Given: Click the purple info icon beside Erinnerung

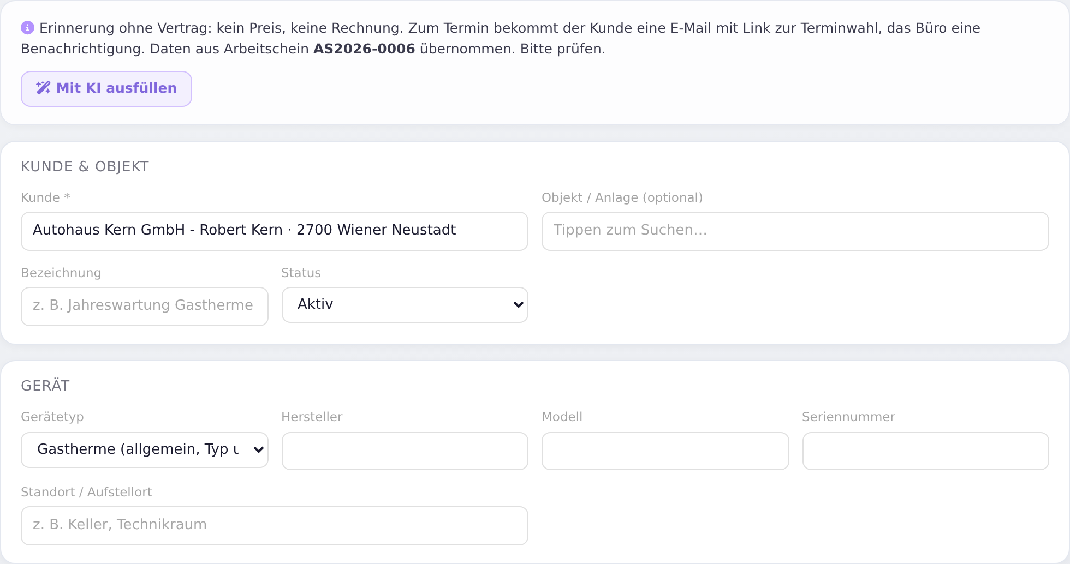Looking at the screenshot, I should click(27, 27).
